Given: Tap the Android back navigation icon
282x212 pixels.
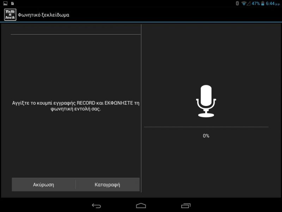Looking at the screenshot, I should pyautogui.click(x=96, y=206).
